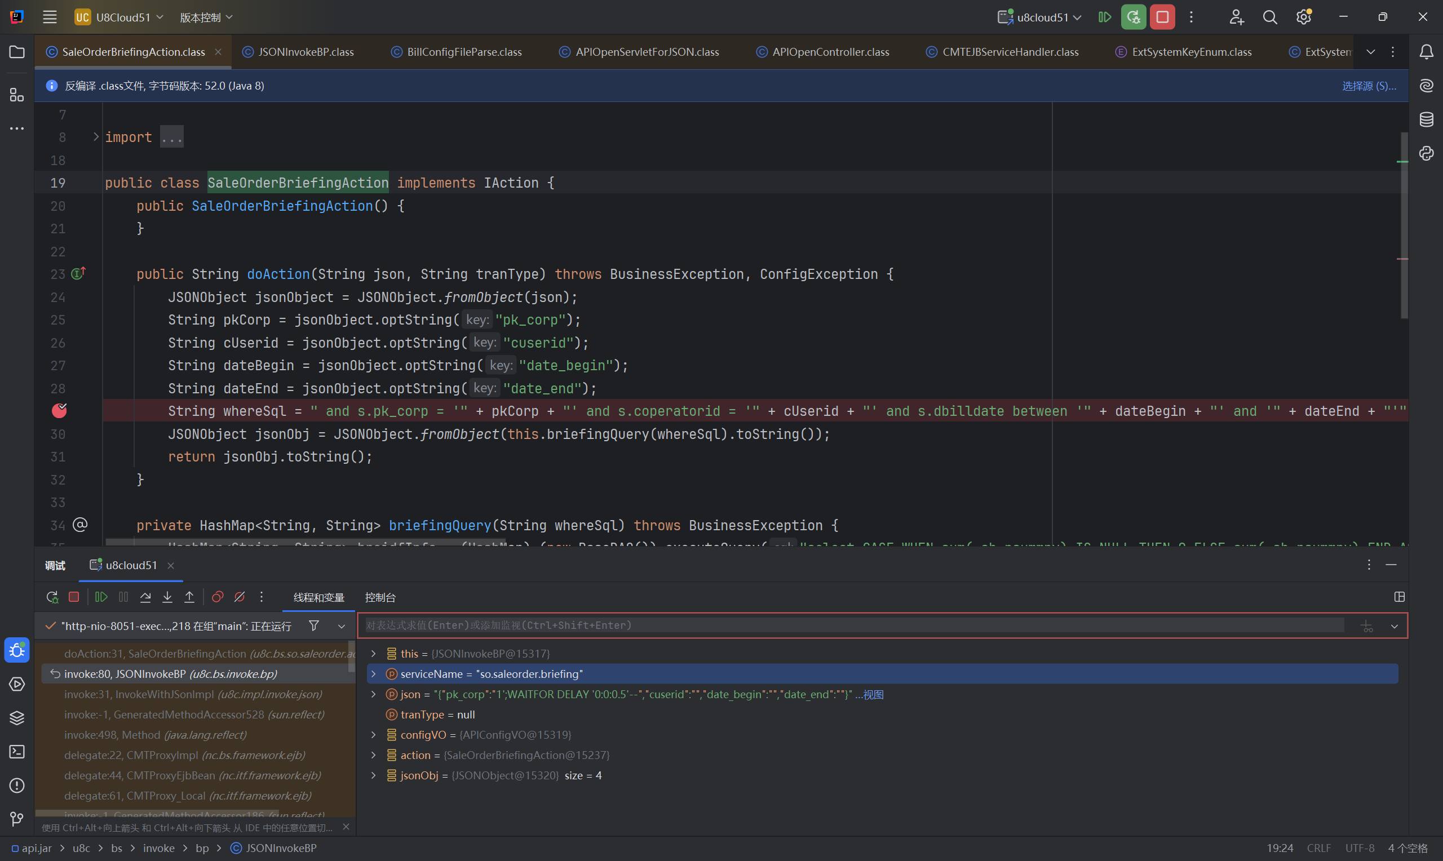Open expression history dropdown
This screenshot has height=861, width=1443.
(x=1394, y=626)
